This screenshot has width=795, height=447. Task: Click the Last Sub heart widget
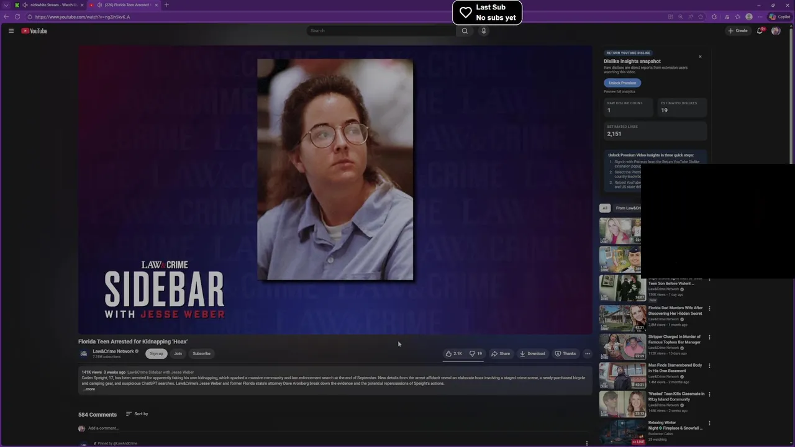(x=488, y=12)
